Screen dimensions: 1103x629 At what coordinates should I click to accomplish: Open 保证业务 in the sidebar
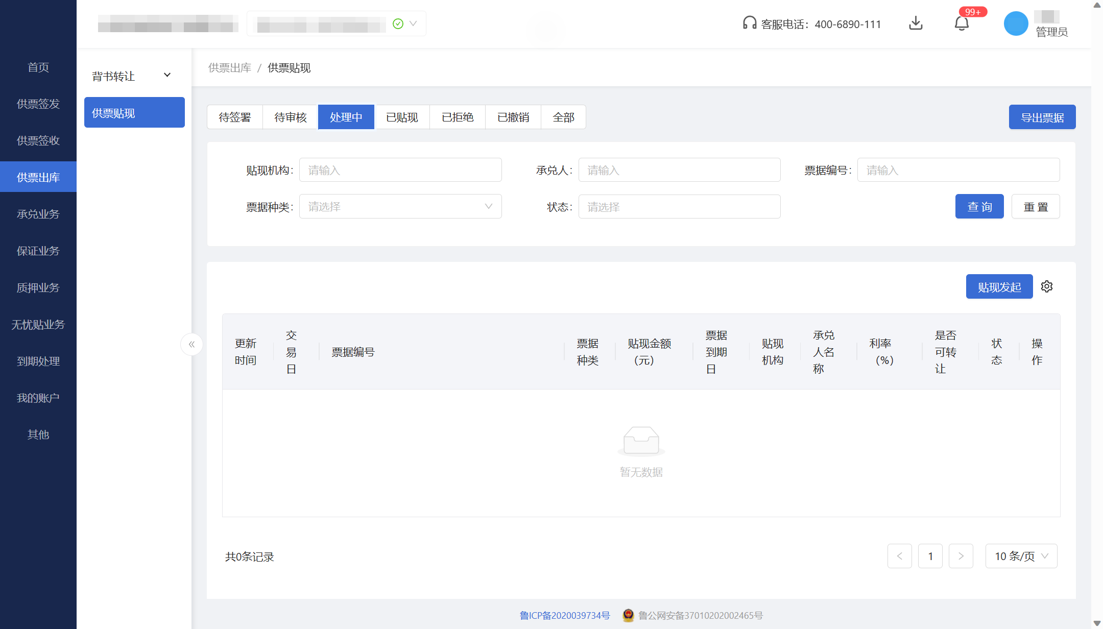tap(38, 251)
